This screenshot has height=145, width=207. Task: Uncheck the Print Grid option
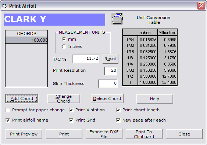(71, 120)
